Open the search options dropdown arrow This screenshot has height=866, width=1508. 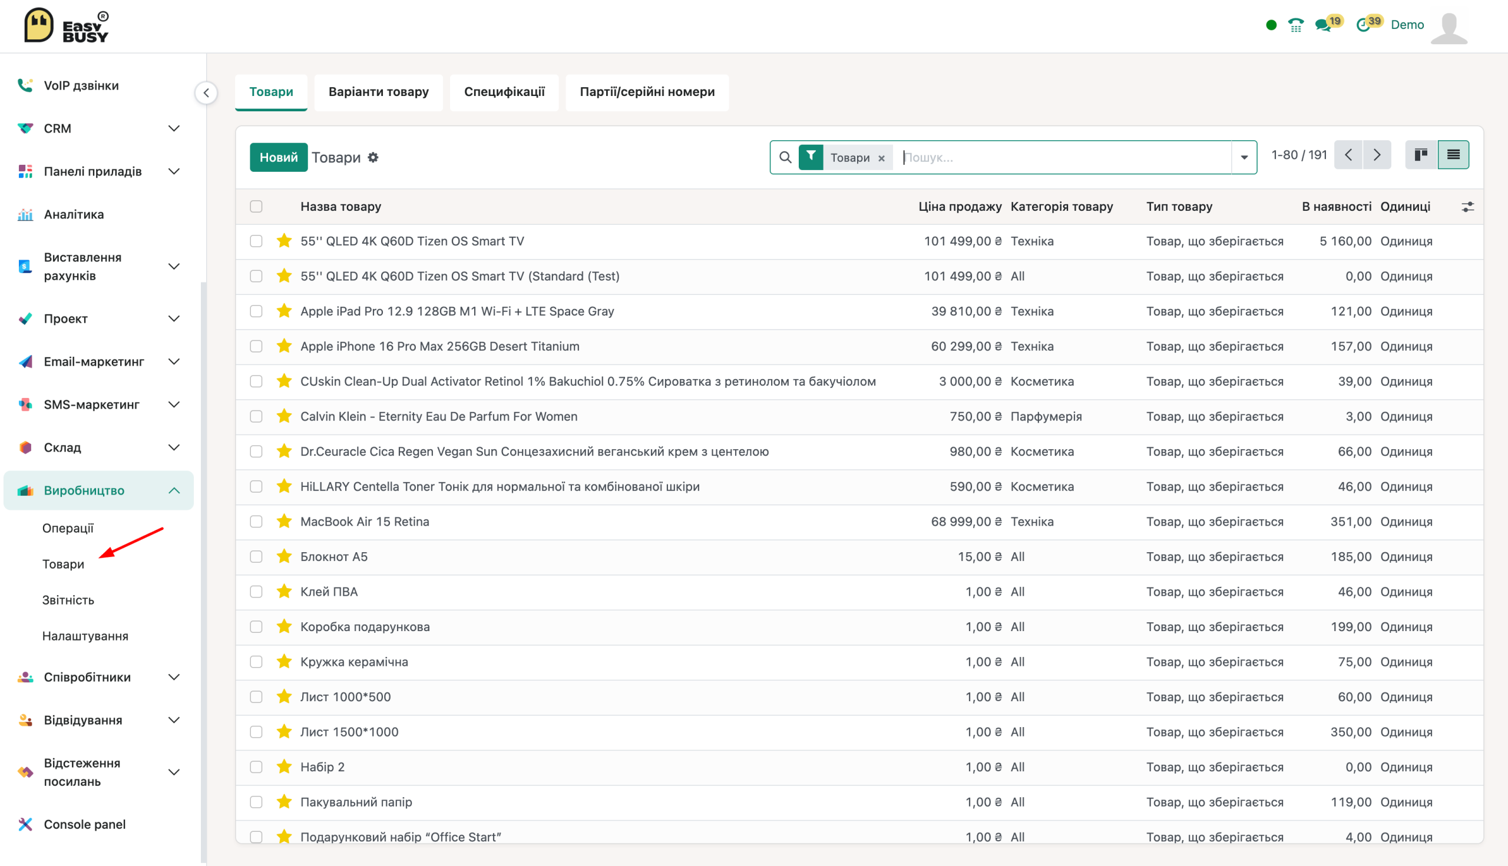click(1244, 158)
